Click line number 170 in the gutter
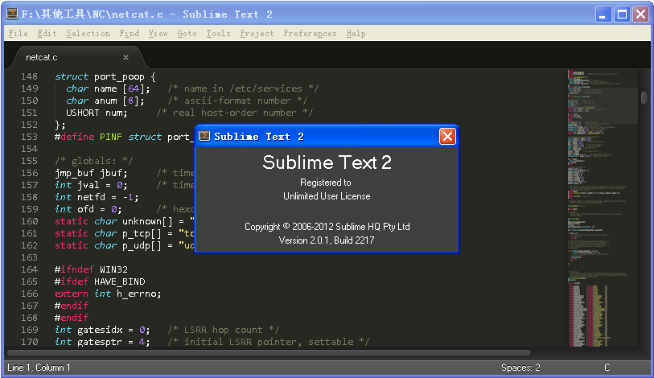This screenshot has height=378, width=654. [x=29, y=342]
